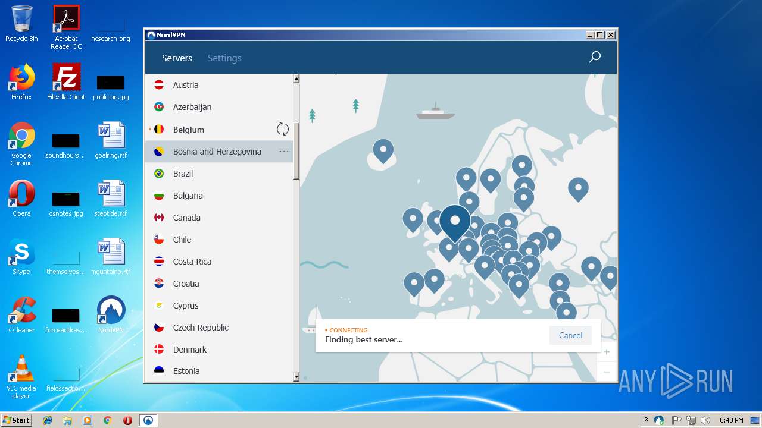This screenshot has height=428, width=762.
Task: Select Estonia in server list
Action: coord(219,371)
